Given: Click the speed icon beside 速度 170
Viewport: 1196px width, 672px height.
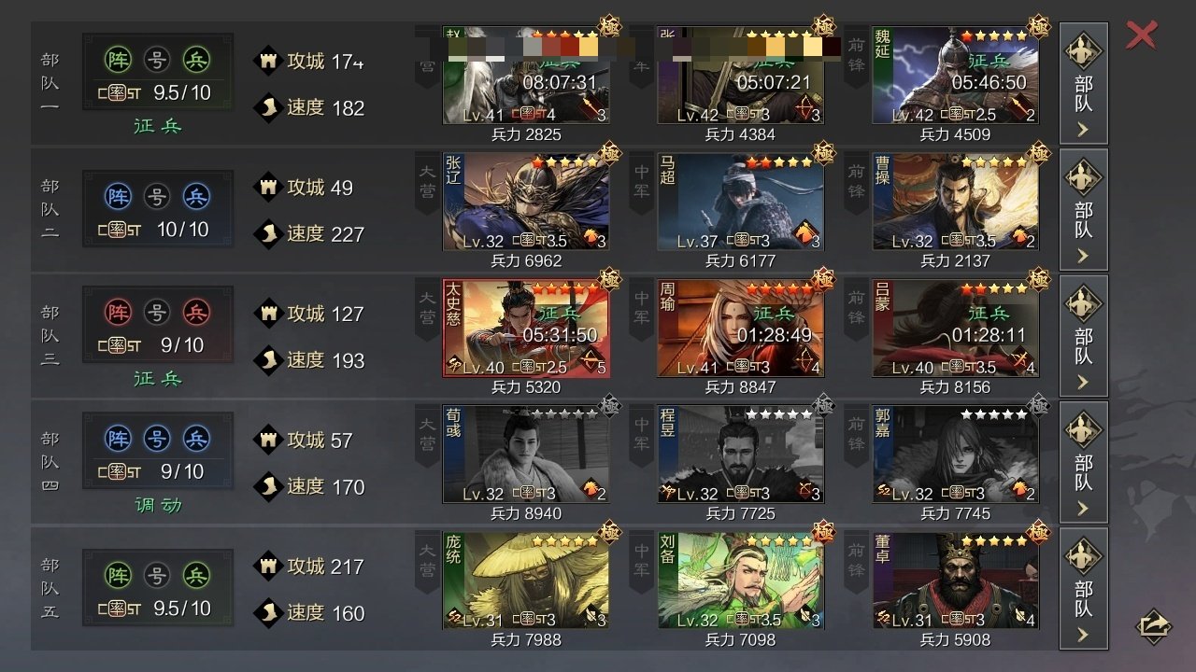Looking at the screenshot, I should tap(269, 486).
